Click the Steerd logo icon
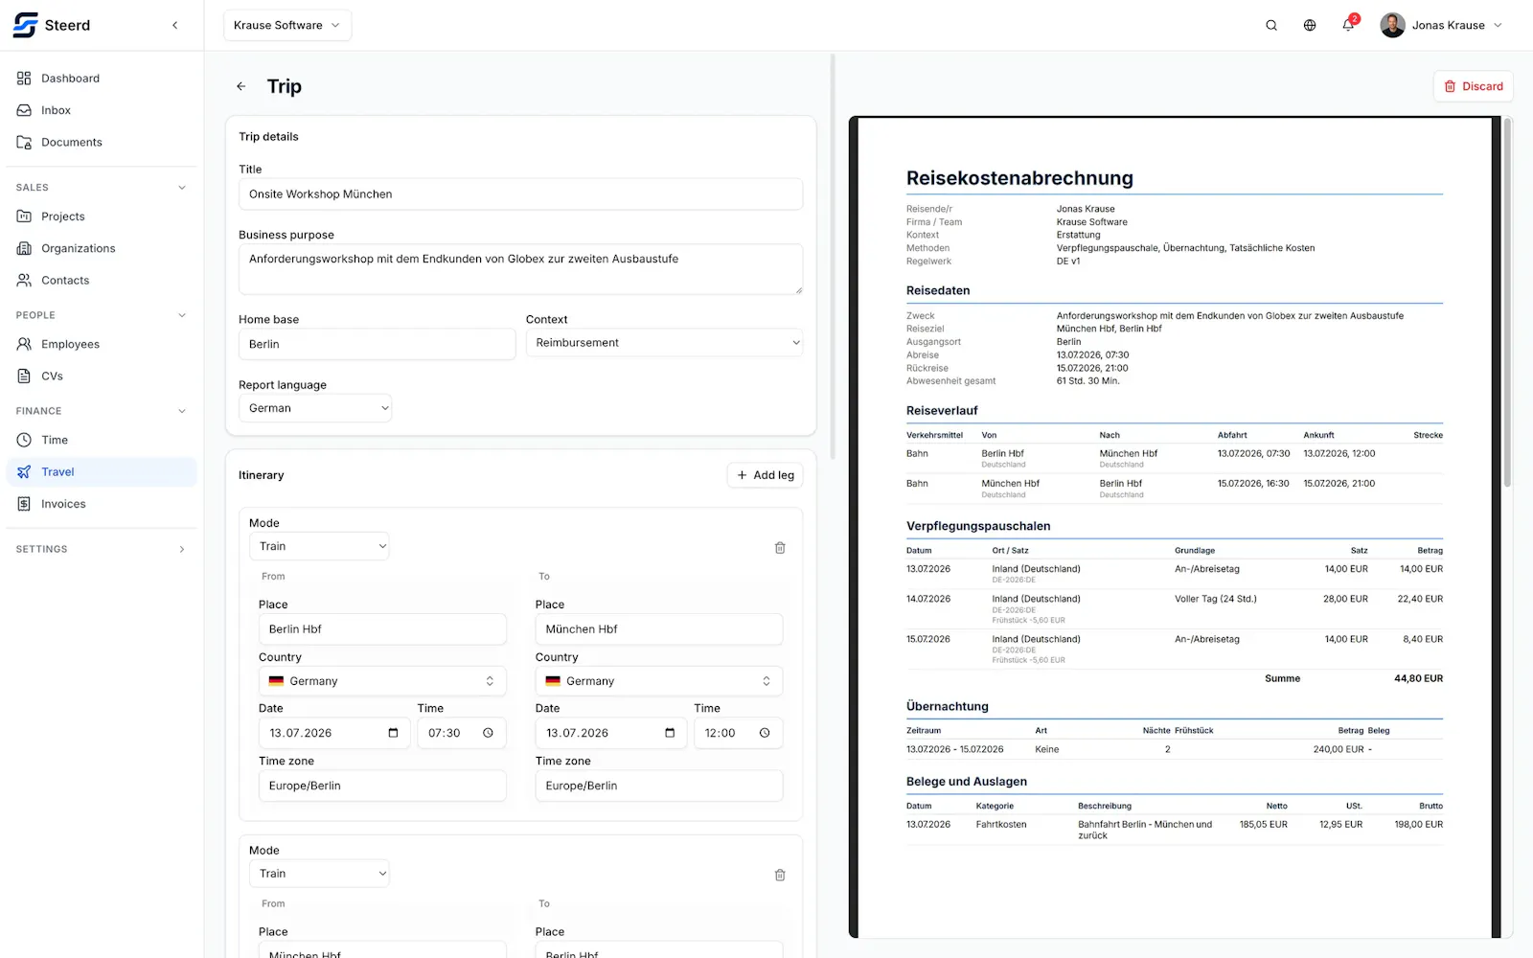 (25, 25)
